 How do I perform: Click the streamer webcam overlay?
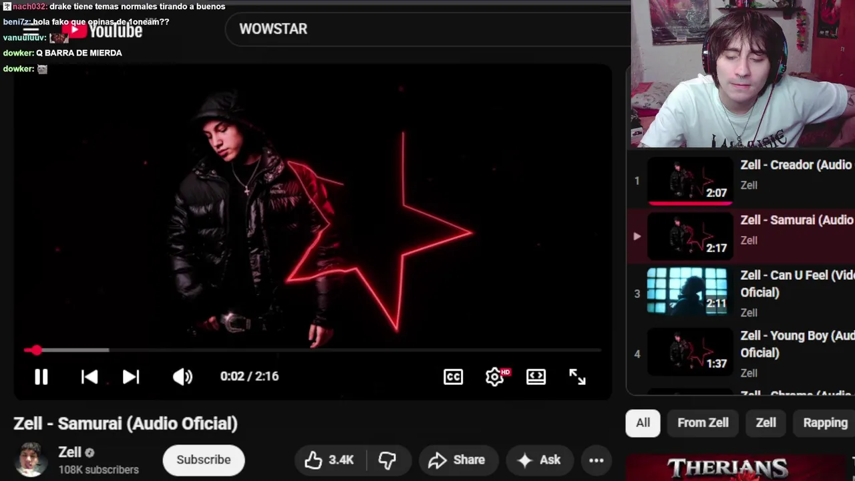point(743,73)
